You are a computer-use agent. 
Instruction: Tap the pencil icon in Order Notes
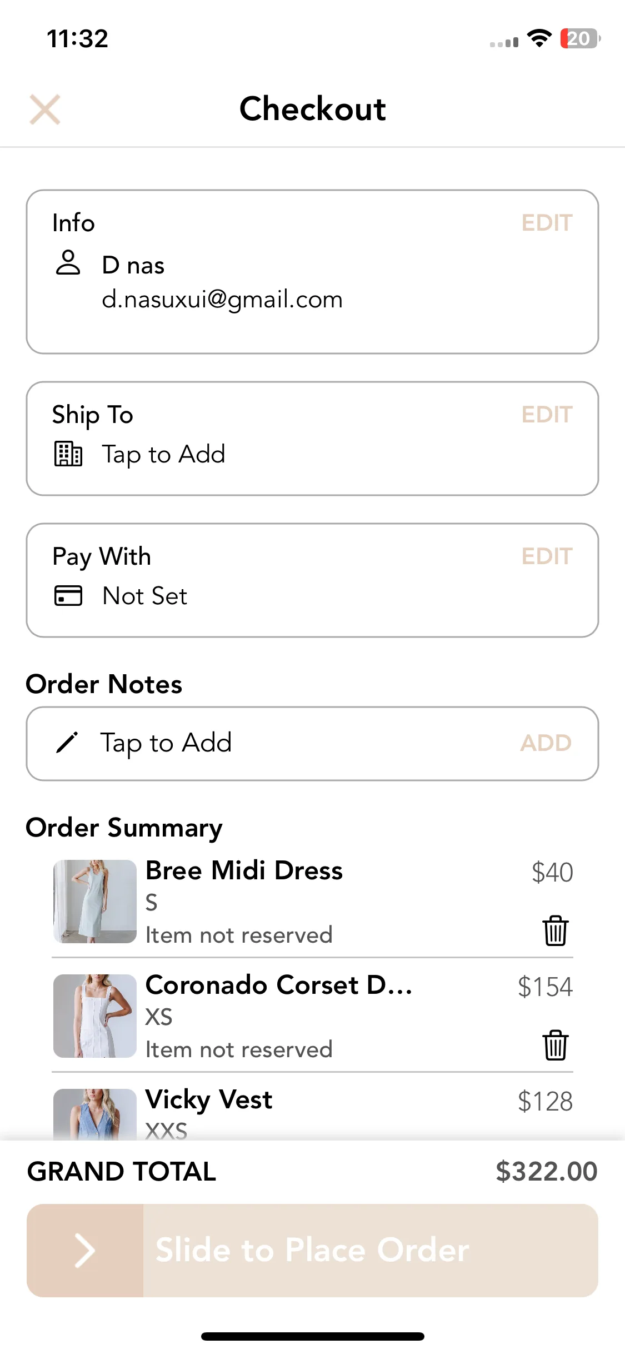click(x=67, y=743)
